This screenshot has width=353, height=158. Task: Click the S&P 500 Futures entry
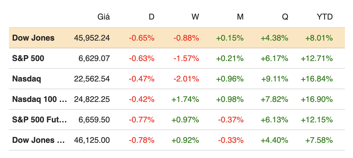click(x=39, y=120)
